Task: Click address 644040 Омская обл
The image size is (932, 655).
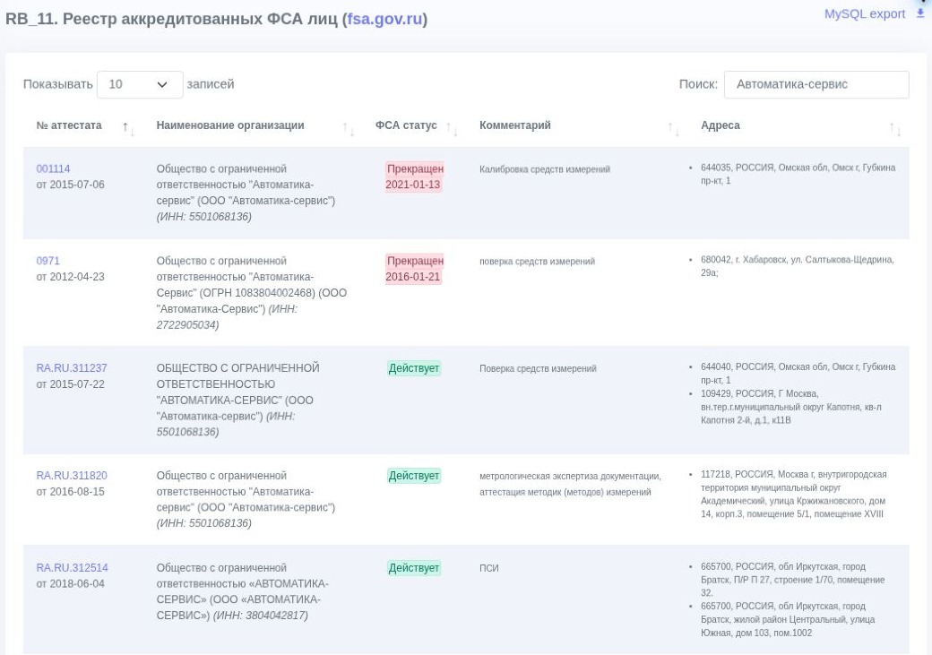Action: 798,374
